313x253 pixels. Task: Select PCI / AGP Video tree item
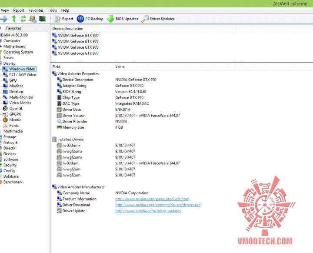point(23,74)
